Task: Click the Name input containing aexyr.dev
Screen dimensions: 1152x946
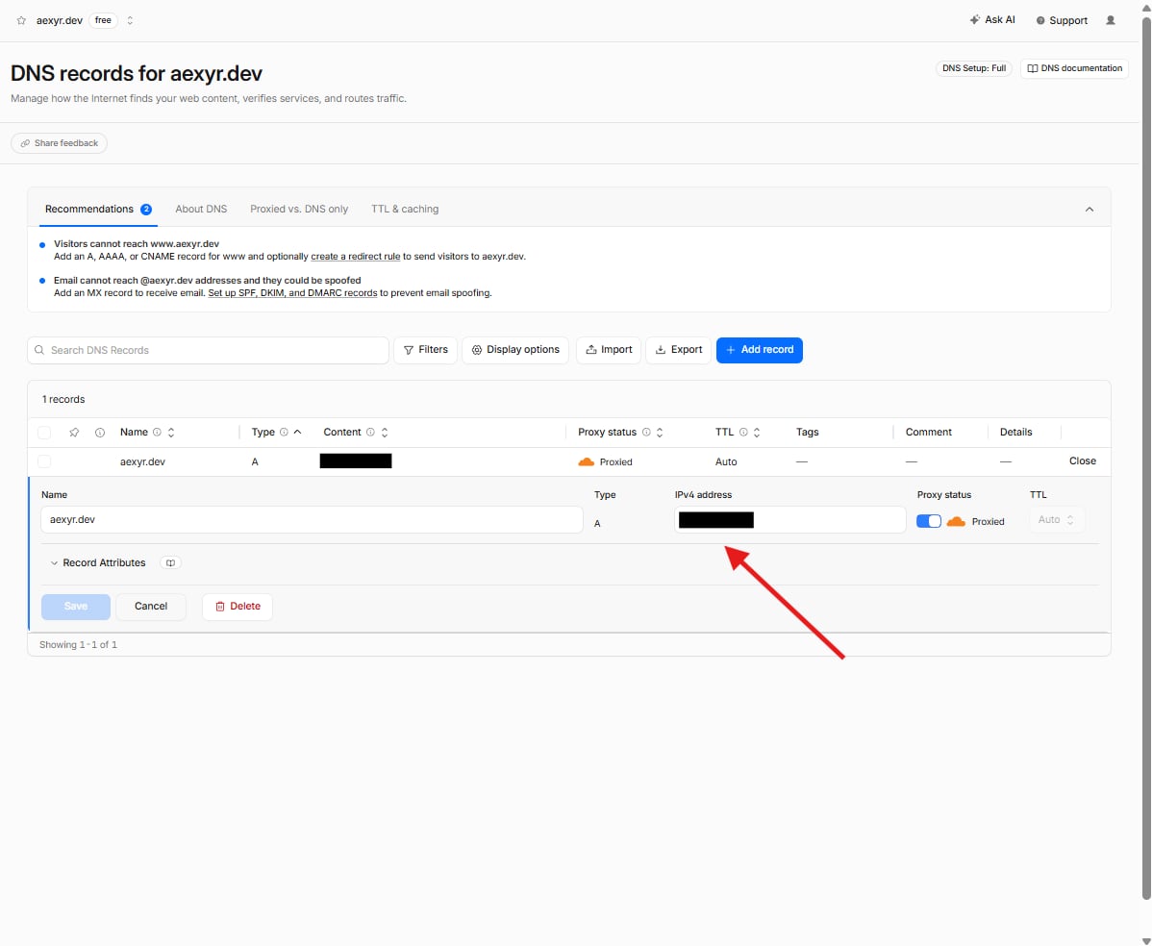Action: tap(312, 520)
